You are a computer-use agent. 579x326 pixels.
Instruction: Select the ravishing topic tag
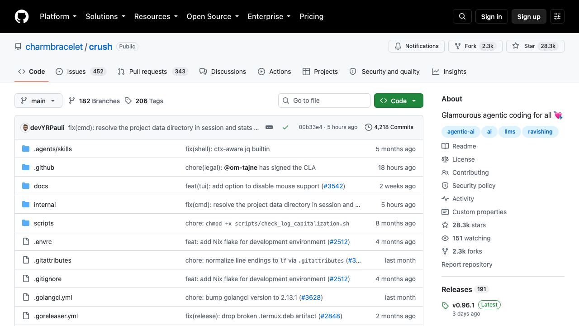(x=540, y=132)
